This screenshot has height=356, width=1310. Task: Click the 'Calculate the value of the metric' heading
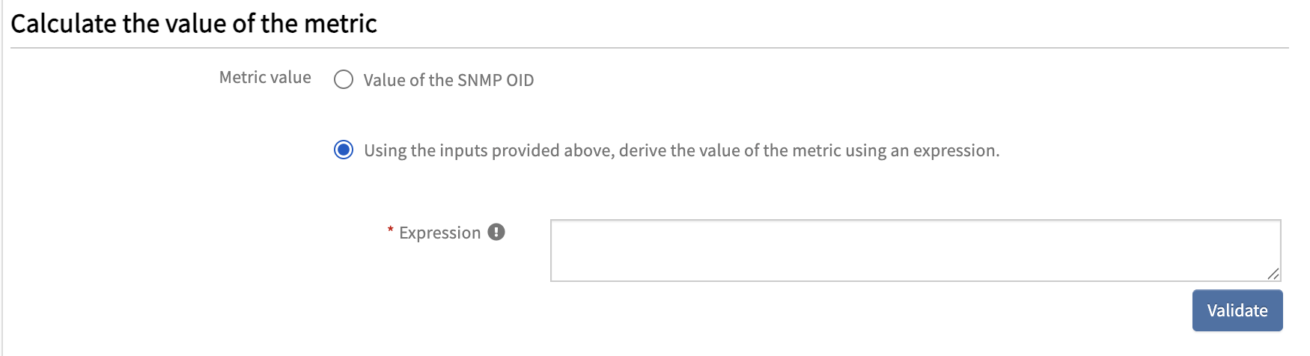pyautogui.click(x=194, y=24)
